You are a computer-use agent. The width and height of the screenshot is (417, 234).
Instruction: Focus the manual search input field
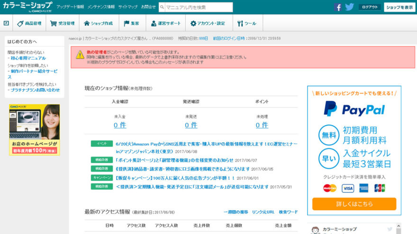click(x=199, y=7)
